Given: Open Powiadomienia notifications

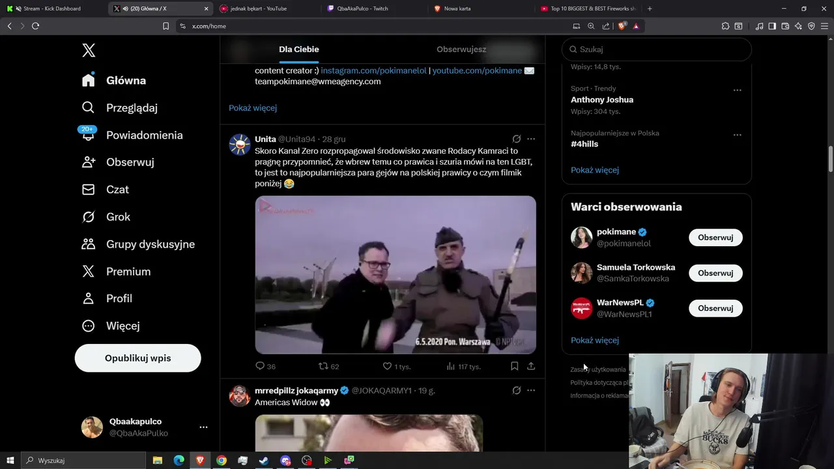Looking at the screenshot, I should [x=132, y=135].
